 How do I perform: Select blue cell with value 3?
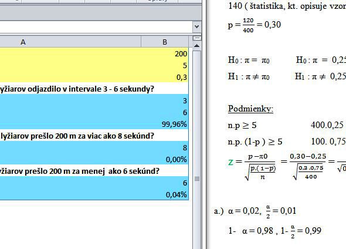[165, 100]
